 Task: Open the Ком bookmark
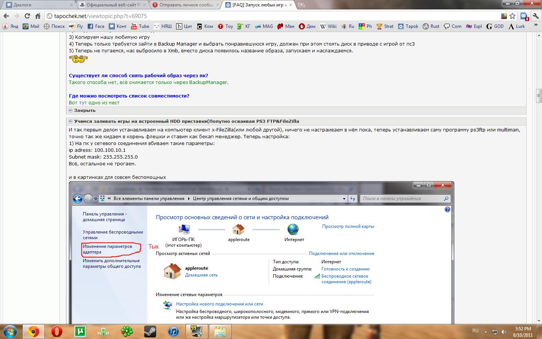coord(205,26)
